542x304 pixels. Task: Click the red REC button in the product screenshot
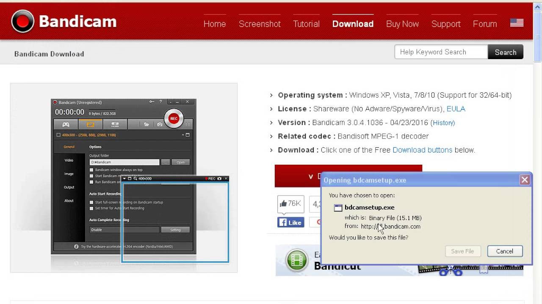tap(174, 119)
